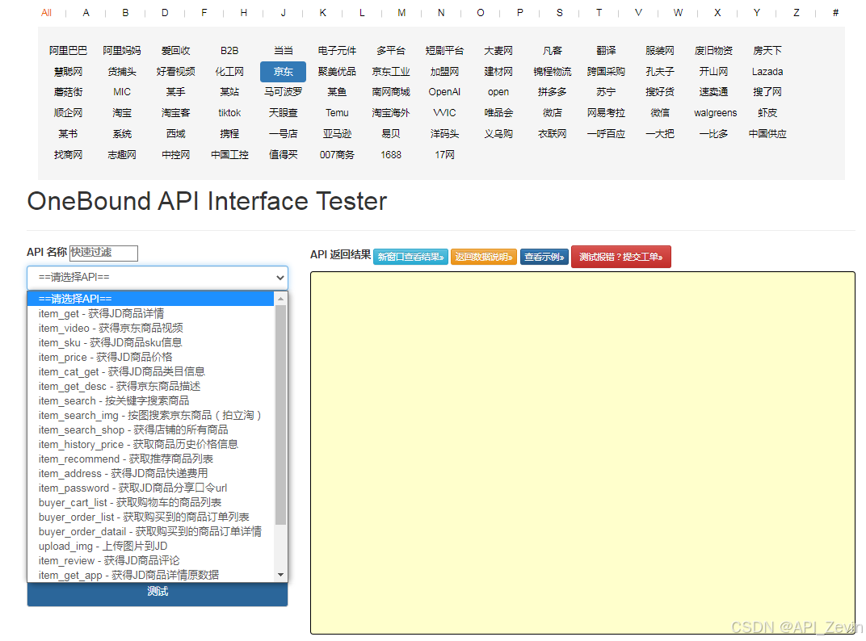Open the Temu platform link
The image size is (866, 641).
337,113
